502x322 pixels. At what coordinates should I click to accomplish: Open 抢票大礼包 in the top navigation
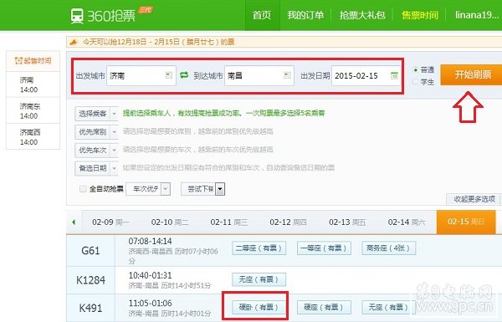coord(362,15)
